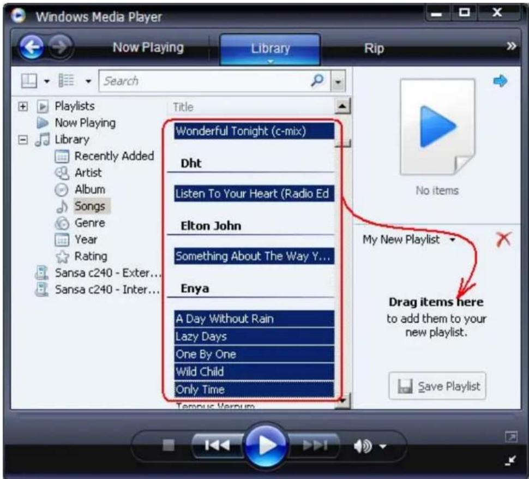Mute sound with speaker icon
This screenshot has height=479, width=529.
coord(363,446)
